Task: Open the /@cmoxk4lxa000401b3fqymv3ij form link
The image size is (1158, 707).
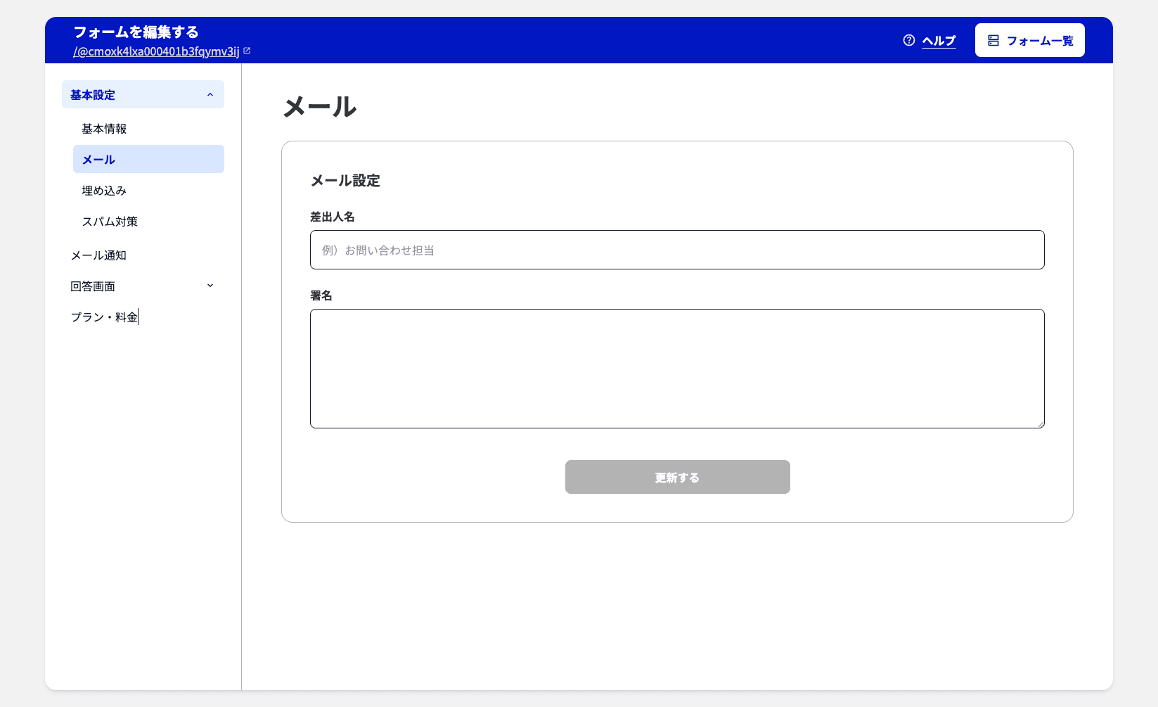Action: [x=156, y=51]
